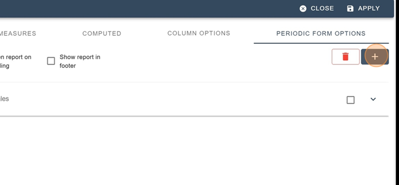Go to the MEASURES tab
Screen dimensions: 399x185
click(x=18, y=33)
